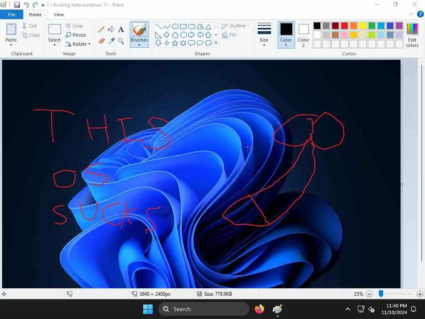Choose the Oval callout shape

tap(200, 43)
